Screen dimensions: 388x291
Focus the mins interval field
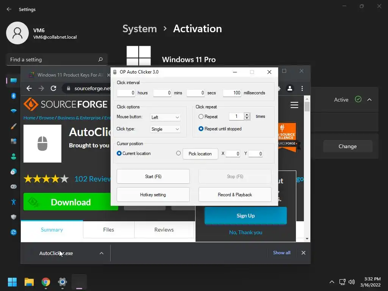162,93
